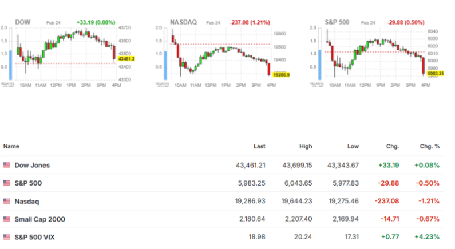Click VIX change +0.77
Image resolution: width=455 pixels, height=249 pixels.
(x=390, y=237)
